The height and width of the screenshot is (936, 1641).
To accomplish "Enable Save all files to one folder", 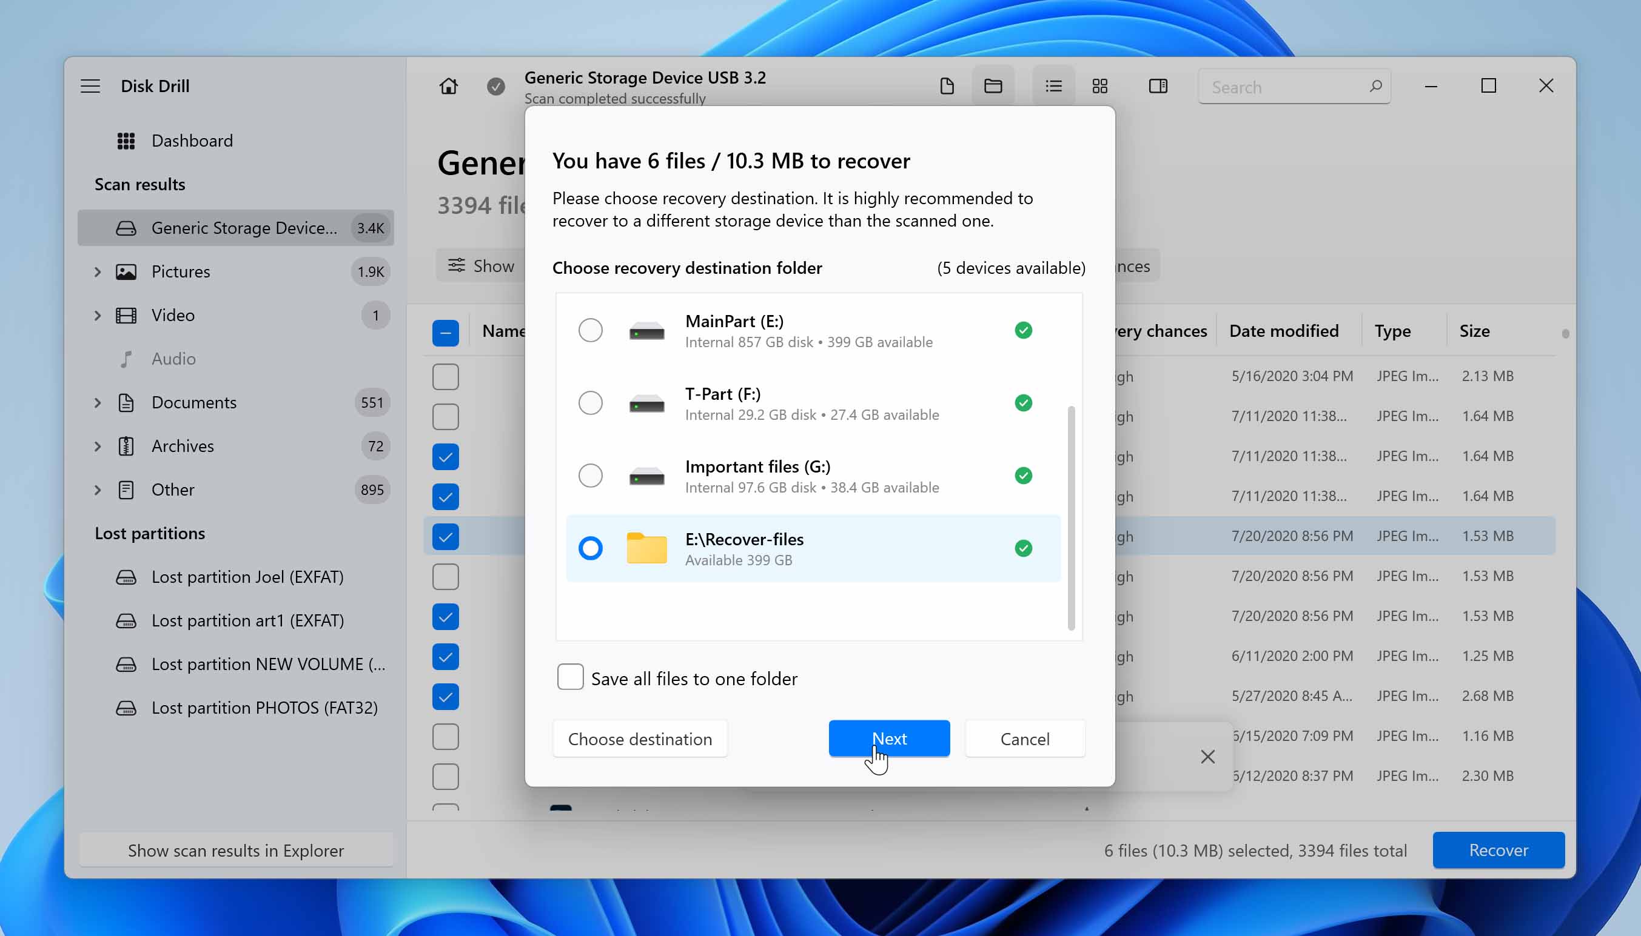I will (570, 677).
